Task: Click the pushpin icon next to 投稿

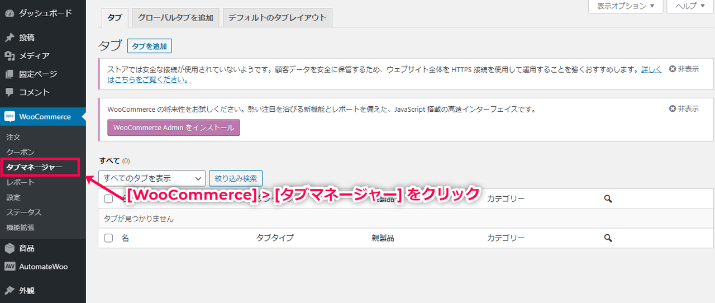Action: [x=9, y=37]
